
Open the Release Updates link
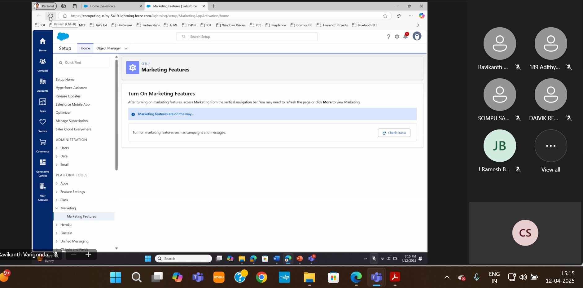point(68,96)
